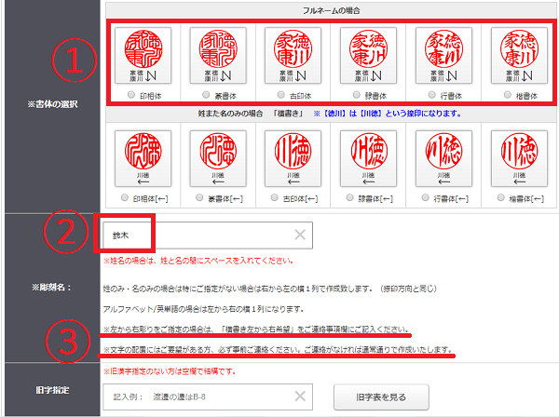Select the 行書体 full-name radio button
The image size is (559, 417).
431,95
